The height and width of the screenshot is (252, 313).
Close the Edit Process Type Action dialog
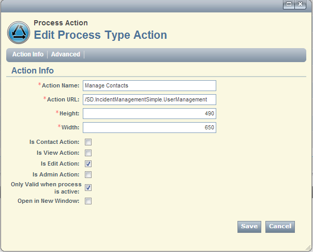(x=300, y=4)
